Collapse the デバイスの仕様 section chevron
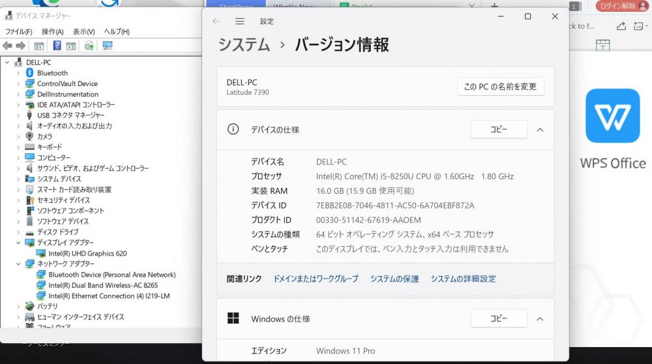Screen dimensions: 652x364 tap(540, 130)
